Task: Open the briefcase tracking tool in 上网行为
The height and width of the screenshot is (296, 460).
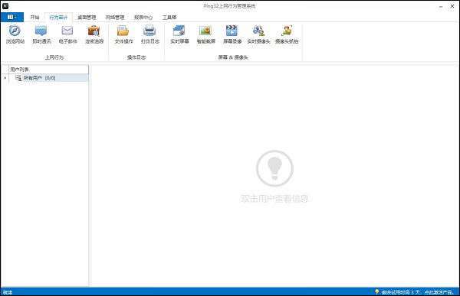Action: click(94, 34)
